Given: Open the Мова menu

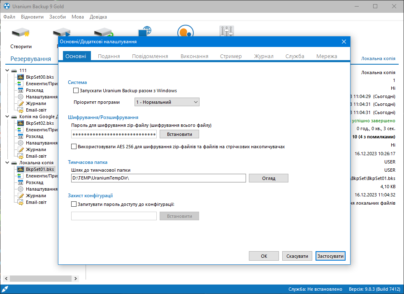Looking at the screenshot, I should [x=78, y=17].
